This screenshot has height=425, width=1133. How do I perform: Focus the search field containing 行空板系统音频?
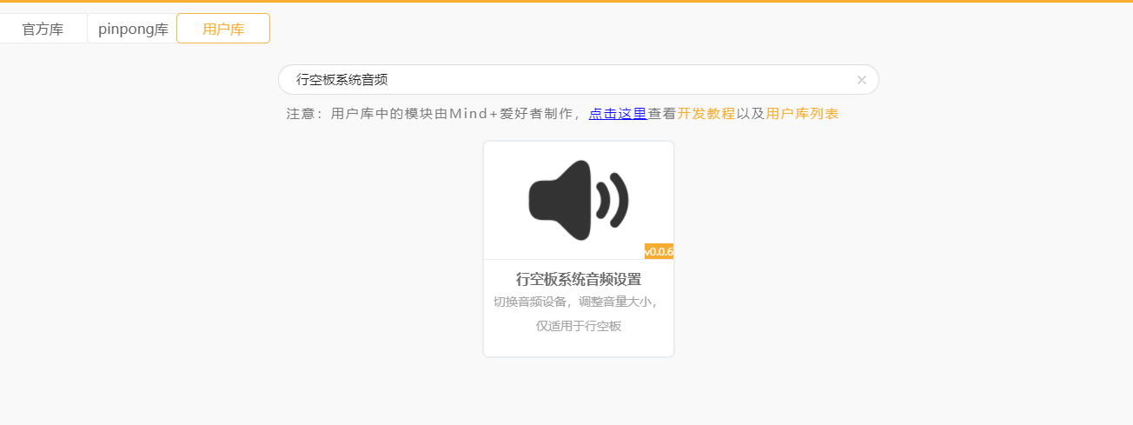(x=578, y=79)
